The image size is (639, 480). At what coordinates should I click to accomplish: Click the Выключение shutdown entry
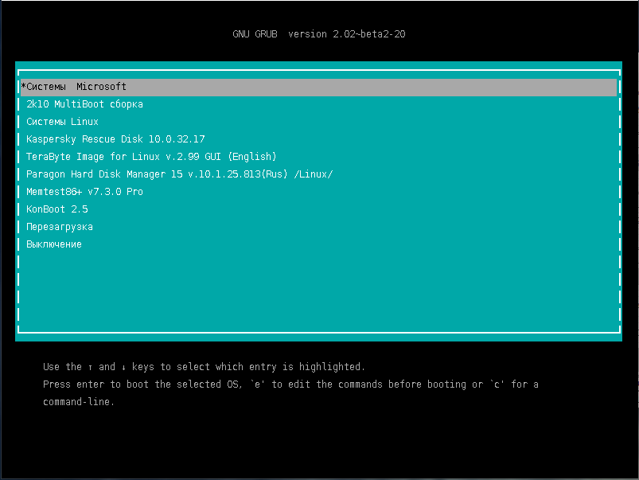(x=54, y=244)
